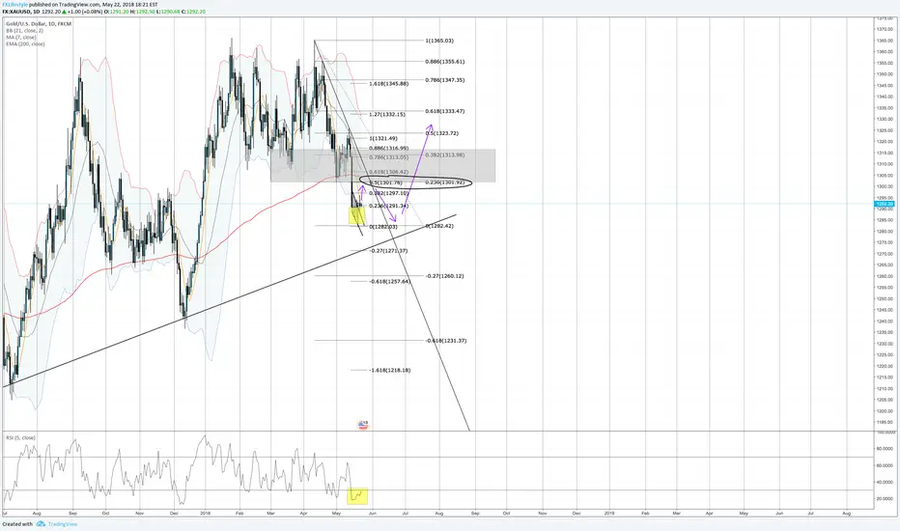Click the TradingView logo in footer
This screenshot has height=531, width=900.
click(57, 523)
